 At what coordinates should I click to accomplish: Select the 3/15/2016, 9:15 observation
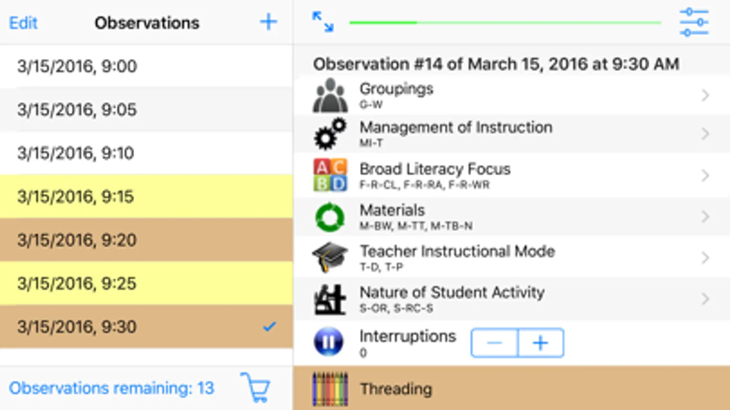[146, 196]
